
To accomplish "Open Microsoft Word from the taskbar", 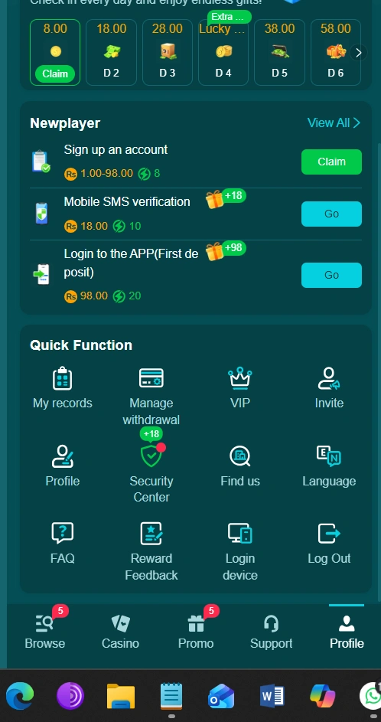I will click(272, 696).
